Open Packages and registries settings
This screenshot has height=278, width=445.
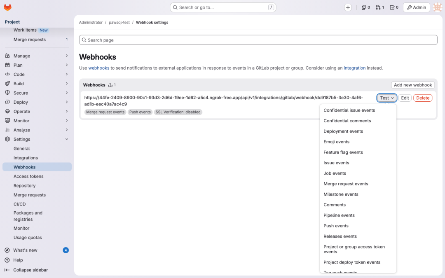[28, 216]
